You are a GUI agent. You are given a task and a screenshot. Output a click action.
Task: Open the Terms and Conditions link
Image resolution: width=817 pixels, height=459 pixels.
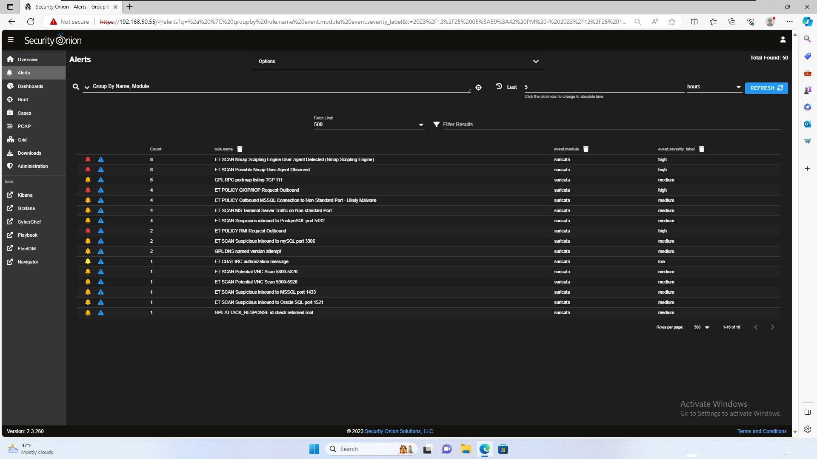click(762, 431)
